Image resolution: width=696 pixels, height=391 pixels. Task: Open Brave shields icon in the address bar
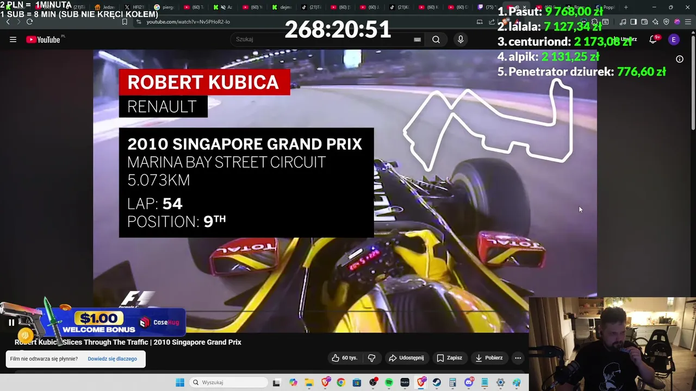(505, 22)
